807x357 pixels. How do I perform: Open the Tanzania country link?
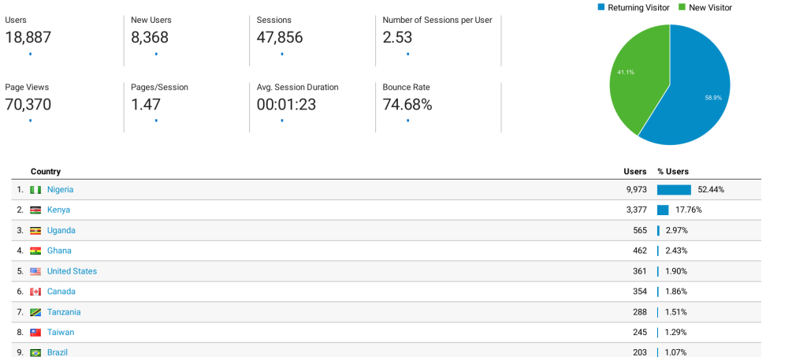click(64, 312)
